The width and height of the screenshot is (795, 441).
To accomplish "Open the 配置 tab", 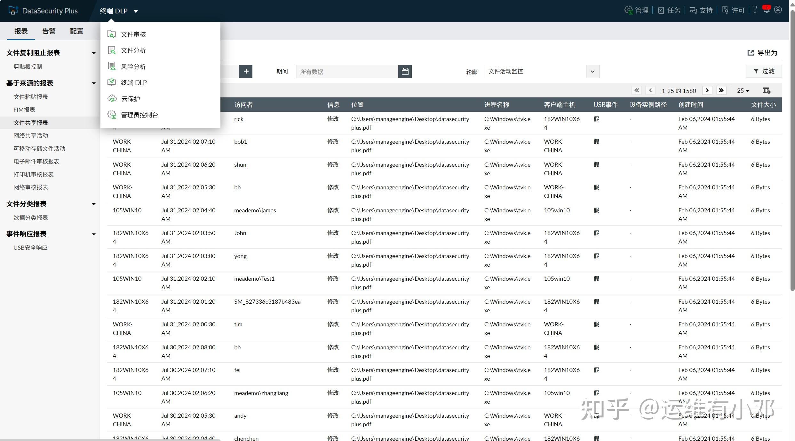I will tap(76, 31).
